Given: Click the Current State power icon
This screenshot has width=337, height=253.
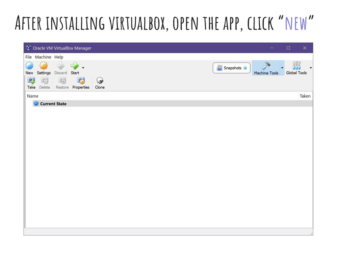Looking at the screenshot, I should (36, 103).
